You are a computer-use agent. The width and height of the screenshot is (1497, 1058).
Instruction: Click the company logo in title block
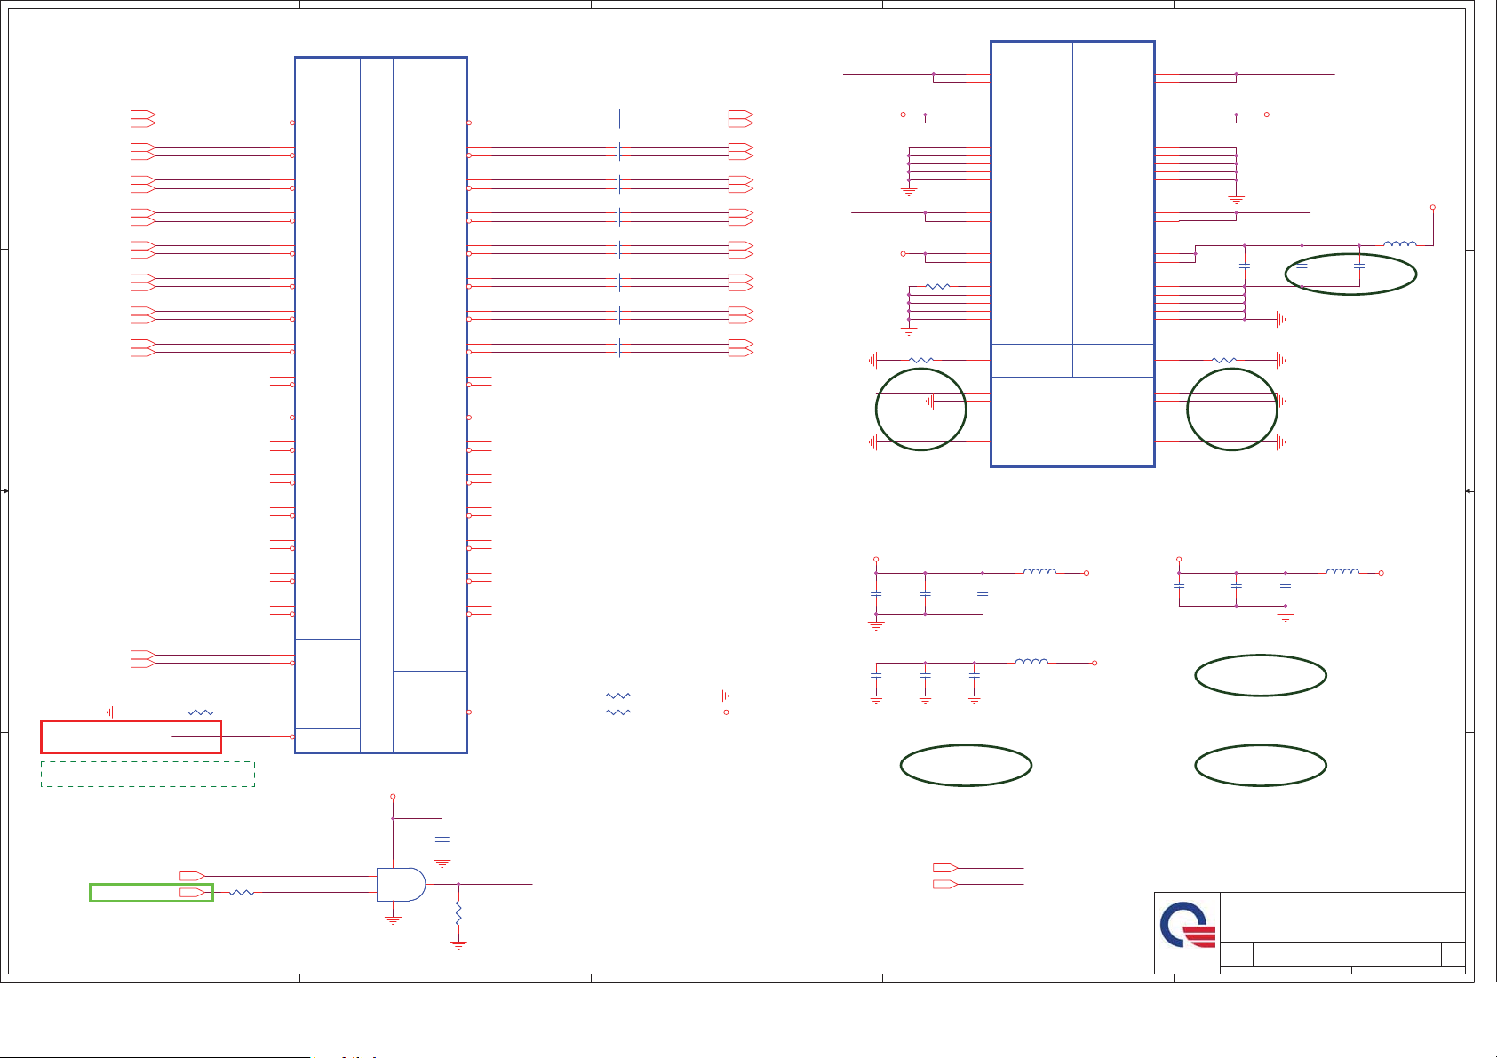(1188, 925)
